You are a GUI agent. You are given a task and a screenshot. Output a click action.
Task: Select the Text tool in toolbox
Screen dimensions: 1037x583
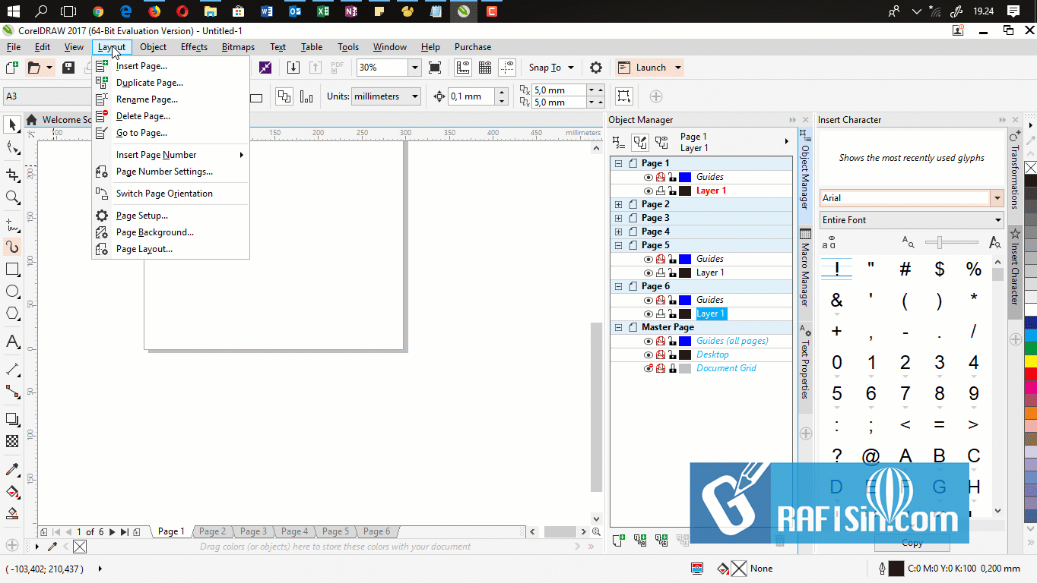12,342
